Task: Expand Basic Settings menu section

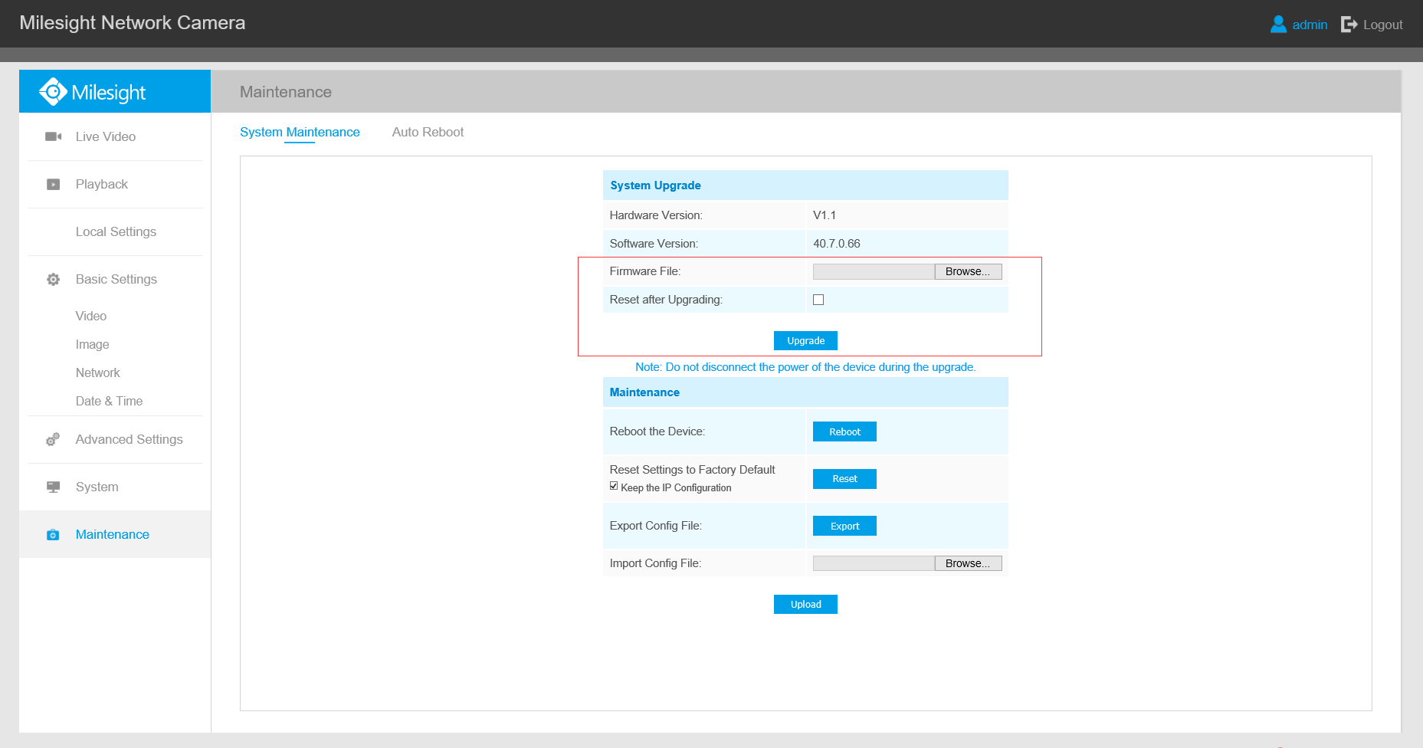Action: pos(116,280)
